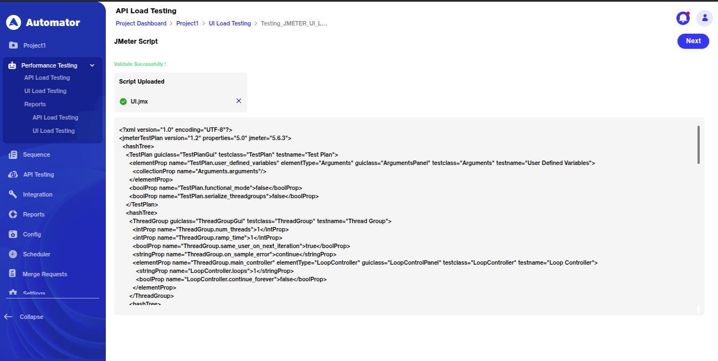Click the UI.jmx file name
718x361 pixels.
tap(139, 102)
